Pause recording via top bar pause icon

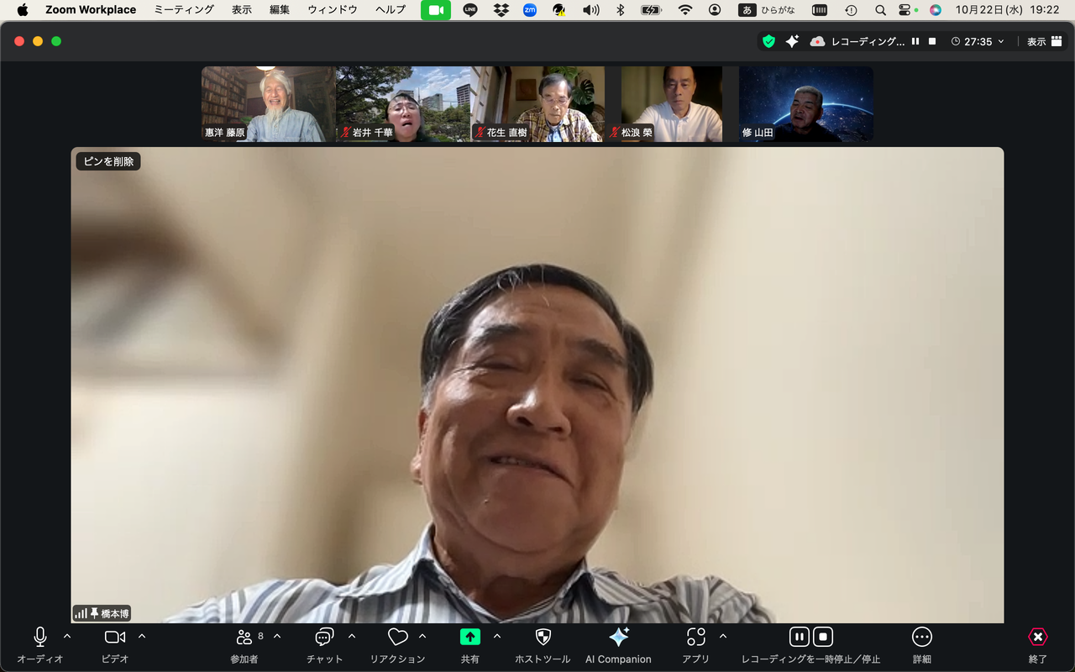pyautogui.click(x=915, y=41)
